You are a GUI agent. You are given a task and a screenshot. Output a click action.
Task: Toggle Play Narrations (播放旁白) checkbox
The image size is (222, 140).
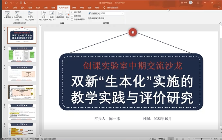click(72, 12)
